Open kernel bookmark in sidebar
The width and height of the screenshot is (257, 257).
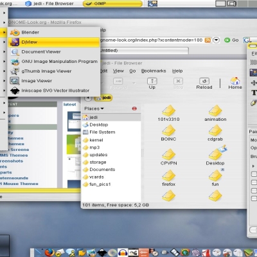click(111, 140)
